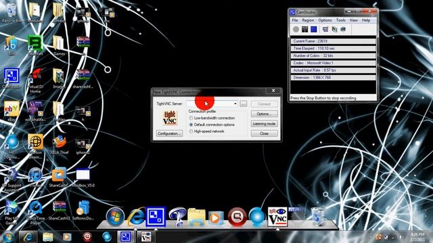The height and width of the screenshot is (243, 433).
Task: Select the XBLA Thief desktop icon
Action: pyautogui.click(x=59, y=144)
